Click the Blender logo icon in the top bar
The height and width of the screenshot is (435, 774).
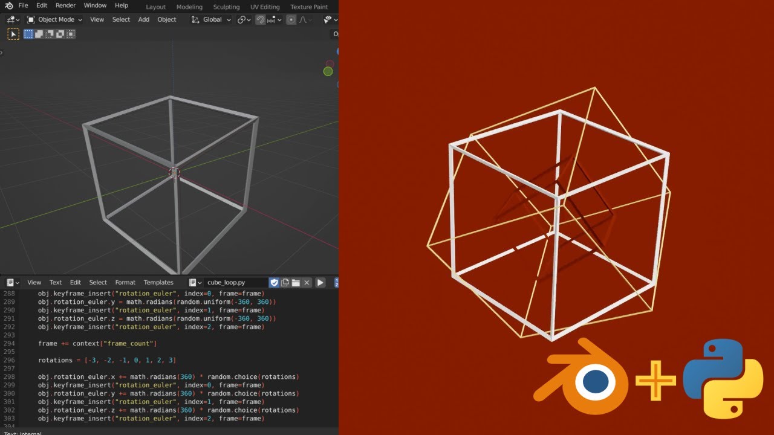11,5
